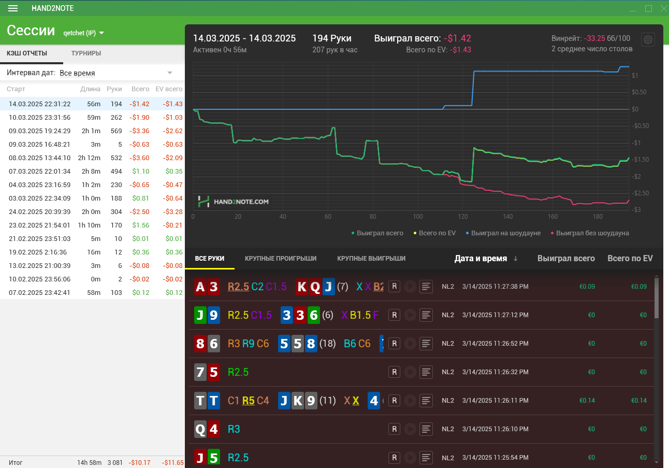
Task: Sort hands by 'Всего по EV' column
Action: point(630,258)
